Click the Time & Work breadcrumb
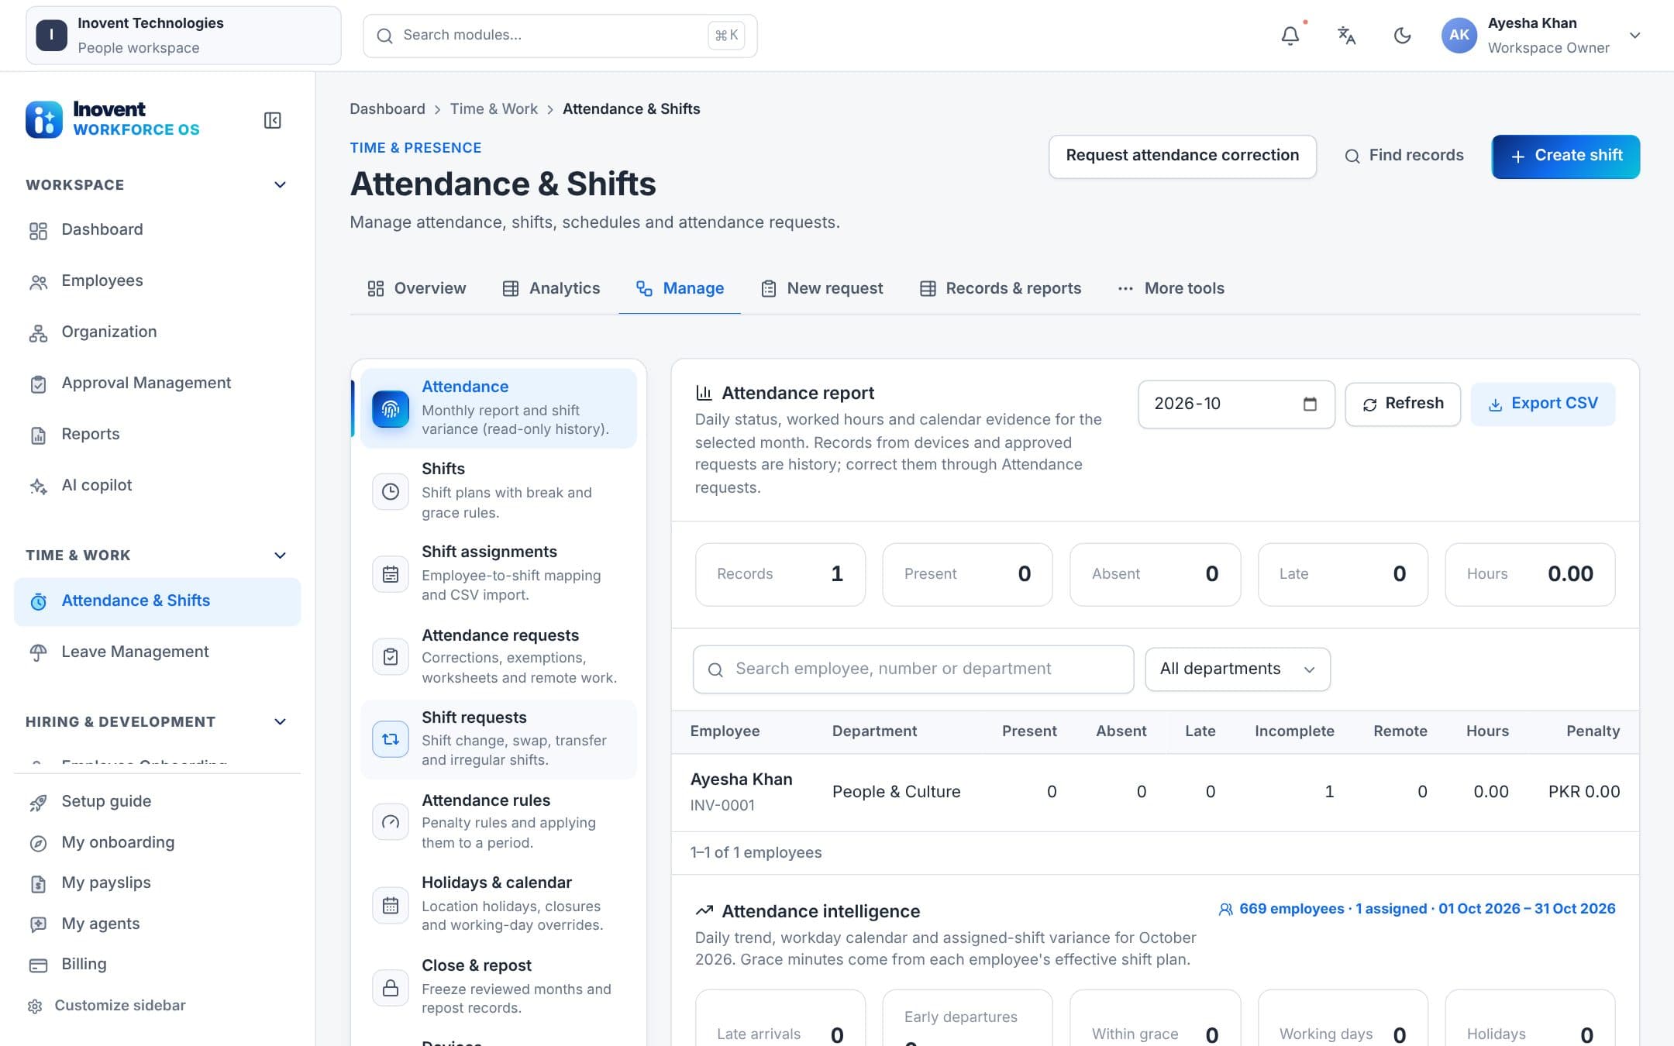The height and width of the screenshot is (1046, 1674). point(494,109)
